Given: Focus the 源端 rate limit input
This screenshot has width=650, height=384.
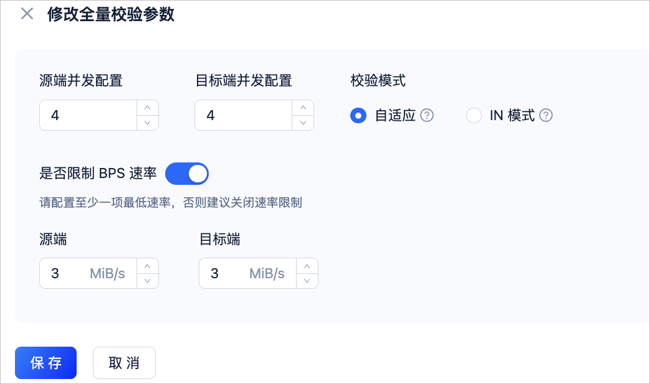Looking at the screenshot, I should [88, 273].
